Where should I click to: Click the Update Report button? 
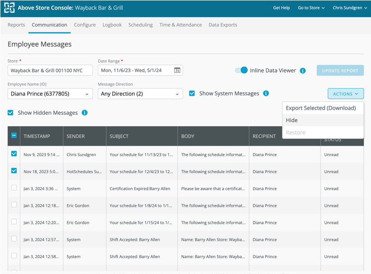(x=340, y=70)
